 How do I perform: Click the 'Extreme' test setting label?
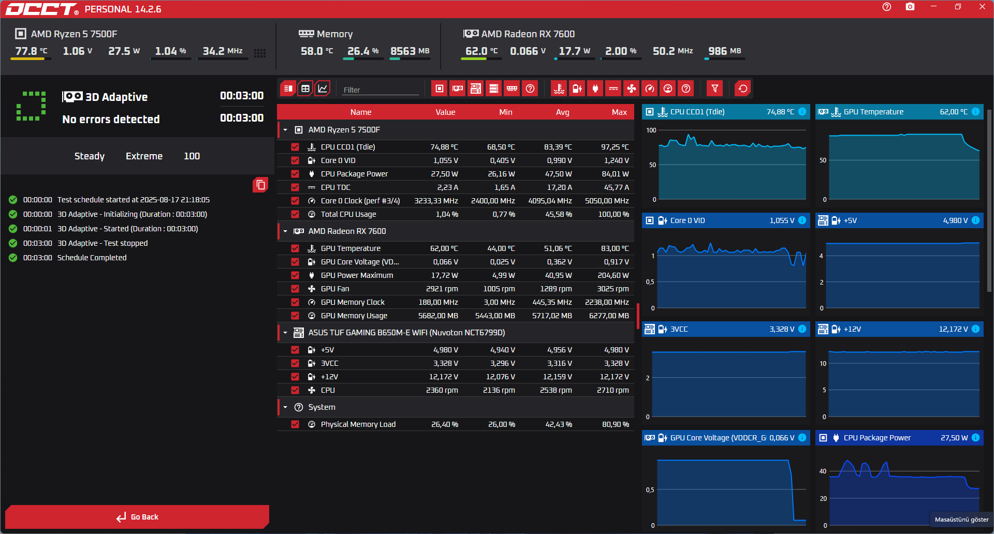tap(144, 156)
